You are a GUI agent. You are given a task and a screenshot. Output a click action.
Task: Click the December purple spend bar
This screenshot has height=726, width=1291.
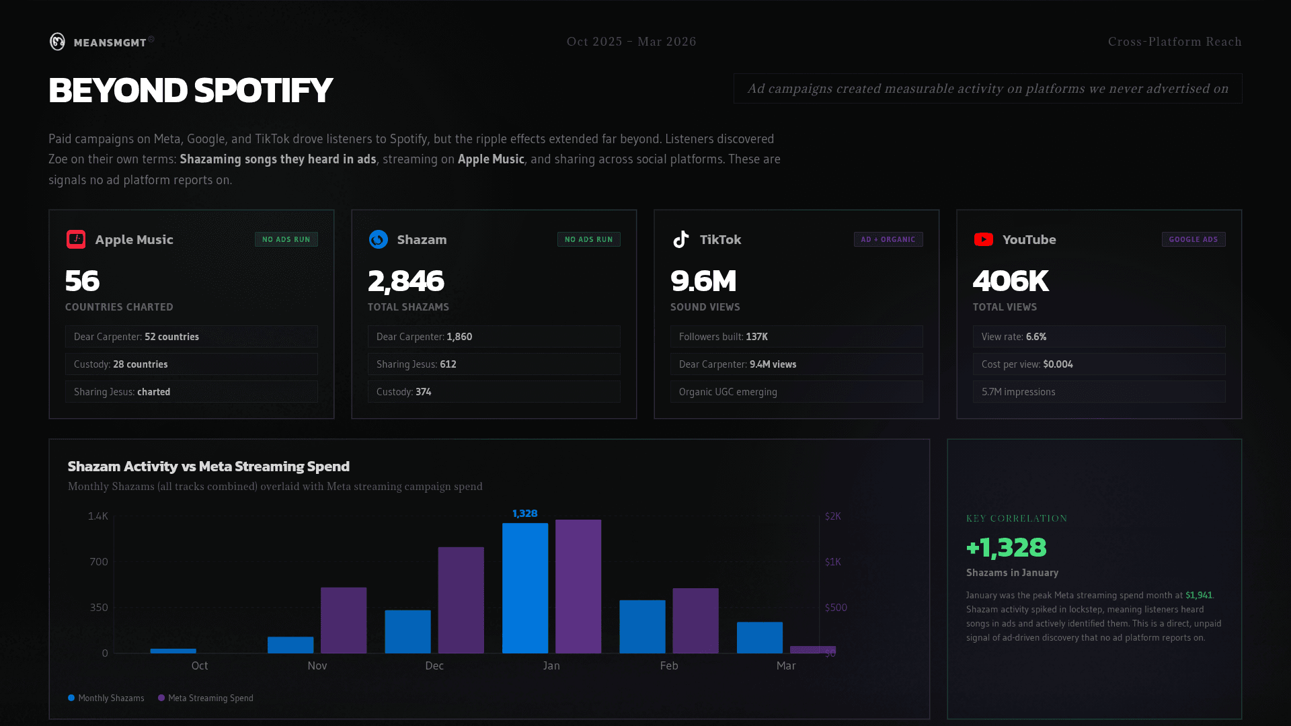(x=461, y=600)
